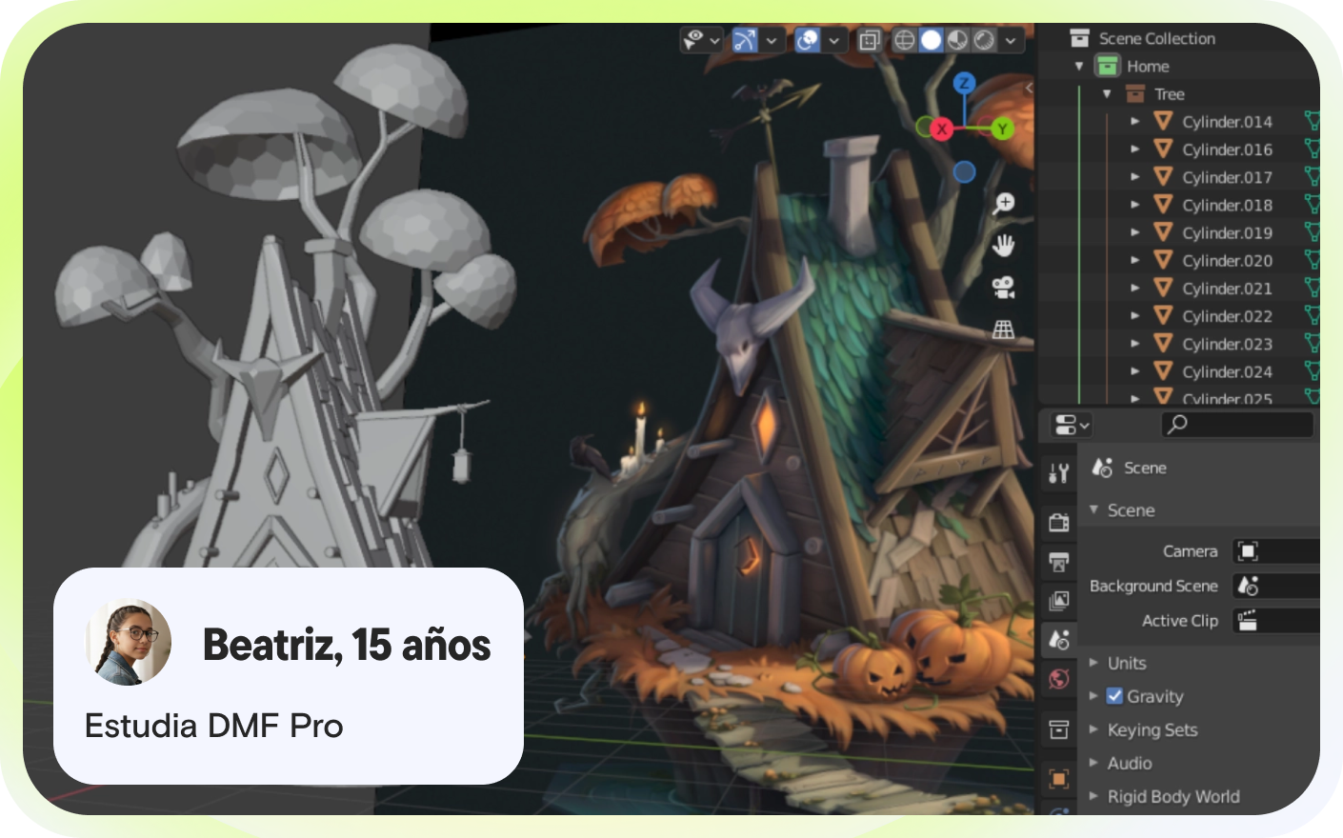This screenshot has width=1343, height=838.
Task: Expand Cylinder.014 in the outliner
Action: pyautogui.click(x=1134, y=122)
